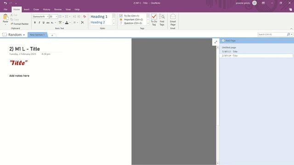
Task: Select the New Section 1 tab
Action: click(37, 35)
